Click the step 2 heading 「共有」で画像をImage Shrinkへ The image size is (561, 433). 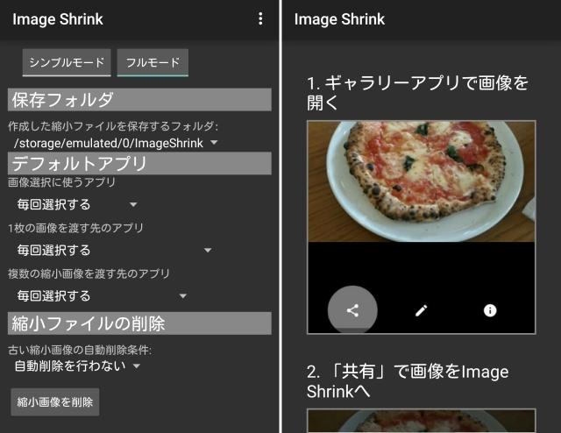coord(408,381)
